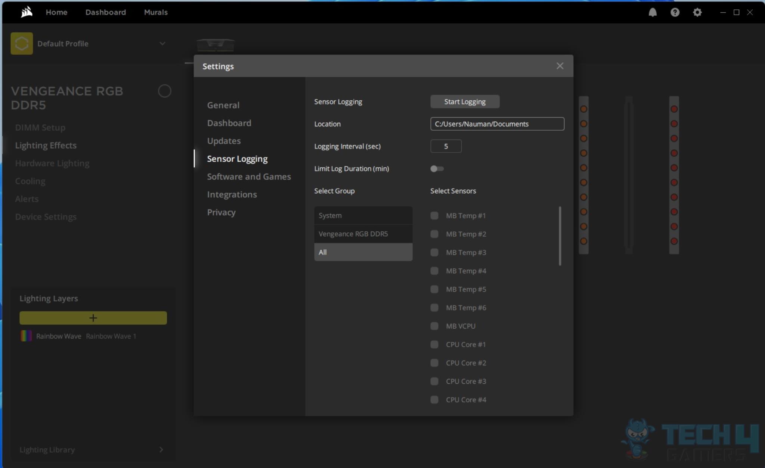The image size is (765, 468).
Task: Open the Privacy settings section
Action: [x=221, y=212]
